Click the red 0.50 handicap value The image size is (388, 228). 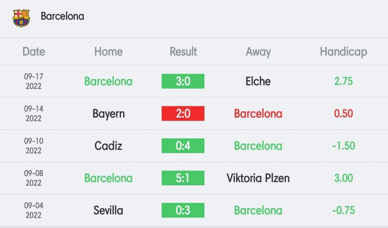[x=343, y=113]
